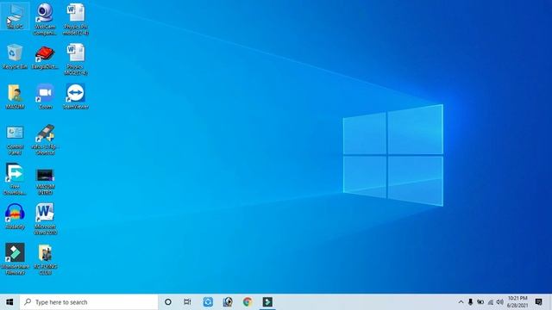This screenshot has width=552, height=310.
Task: Click the microphone tray icon
Action: tap(470, 302)
